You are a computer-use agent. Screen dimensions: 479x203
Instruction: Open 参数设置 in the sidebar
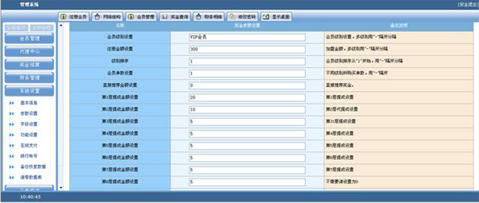click(x=29, y=114)
